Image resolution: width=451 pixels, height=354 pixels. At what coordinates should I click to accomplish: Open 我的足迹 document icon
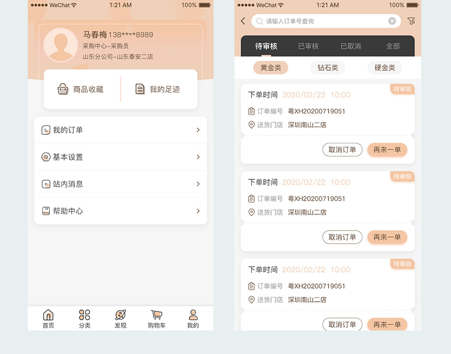tap(140, 89)
